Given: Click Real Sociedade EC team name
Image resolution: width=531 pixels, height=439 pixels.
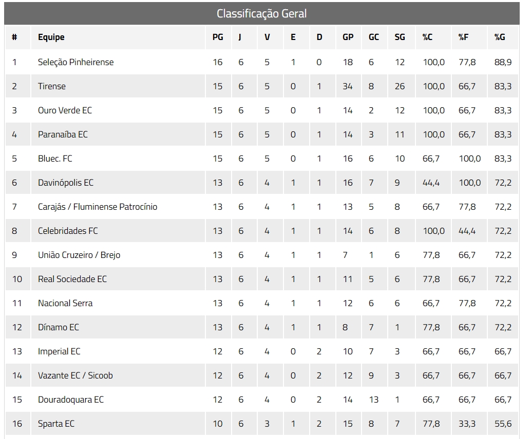Looking at the screenshot, I should coord(72,279).
